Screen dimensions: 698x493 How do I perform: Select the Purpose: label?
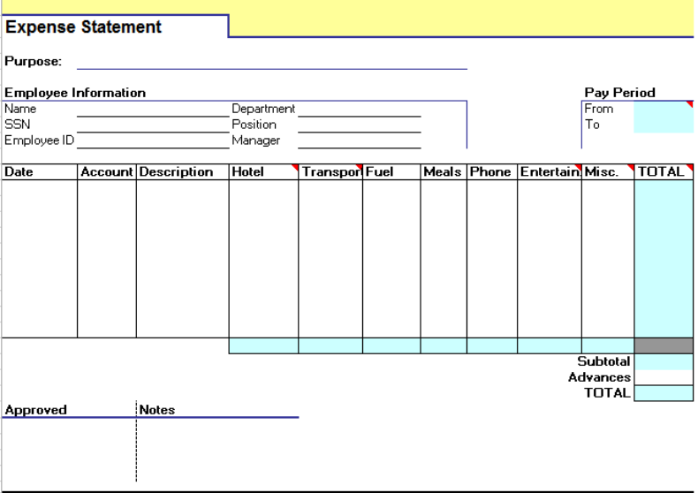33,61
